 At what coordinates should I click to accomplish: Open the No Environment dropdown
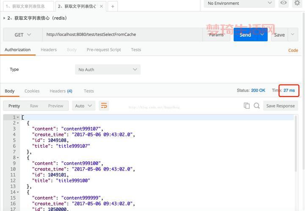click(239, 3)
